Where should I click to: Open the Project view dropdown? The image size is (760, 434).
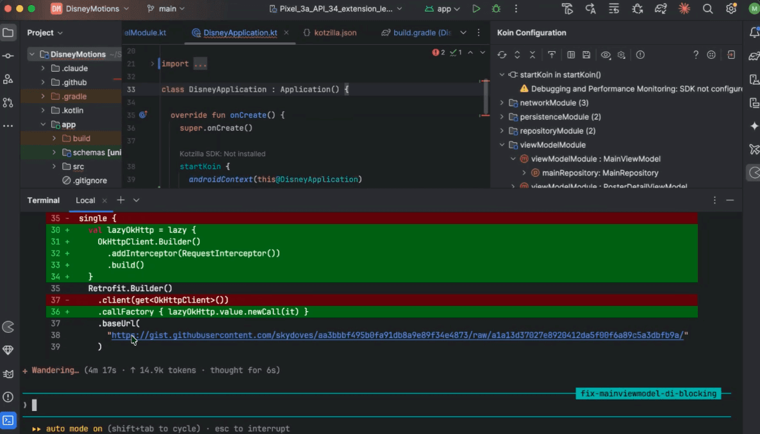pos(45,33)
